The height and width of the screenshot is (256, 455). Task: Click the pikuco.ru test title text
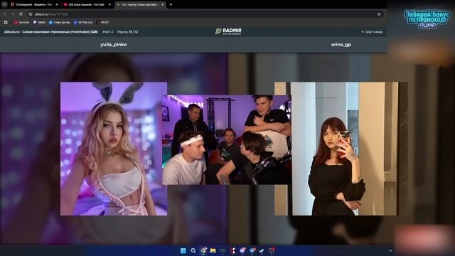(50, 32)
